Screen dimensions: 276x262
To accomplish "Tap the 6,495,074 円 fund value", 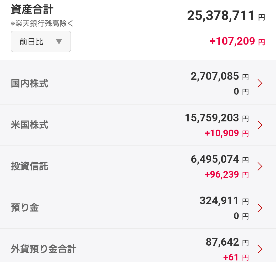I will (220, 159).
